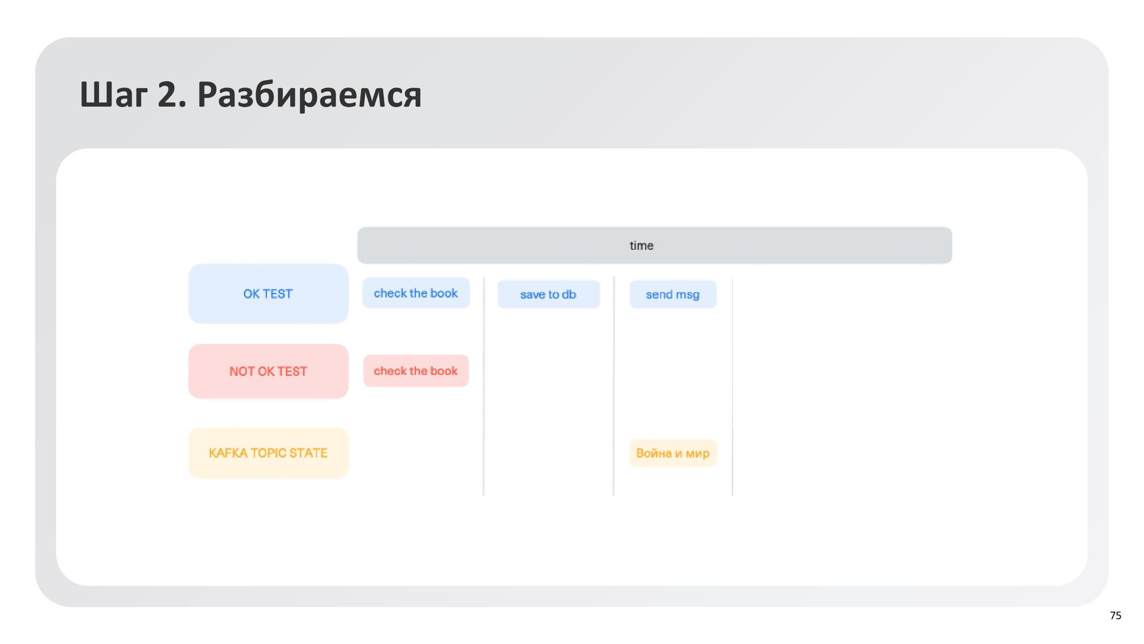Select the red 'check the book' step
Image resolution: width=1144 pixels, height=644 pixels.
(416, 371)
